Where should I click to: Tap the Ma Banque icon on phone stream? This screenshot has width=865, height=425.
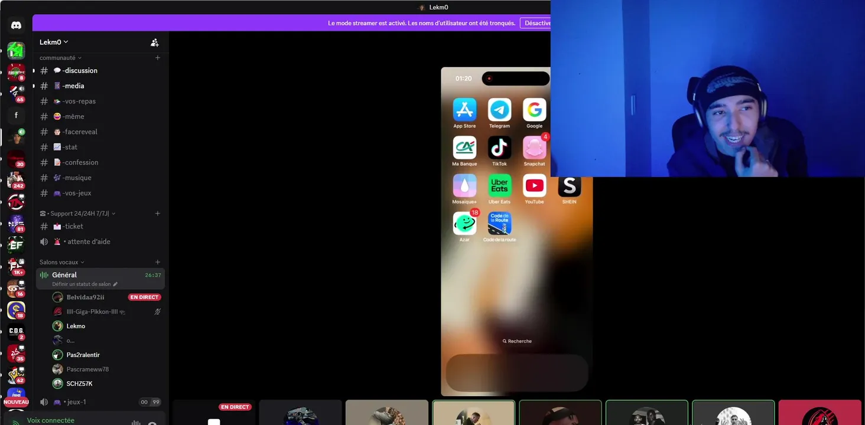[x=464, y=148]
